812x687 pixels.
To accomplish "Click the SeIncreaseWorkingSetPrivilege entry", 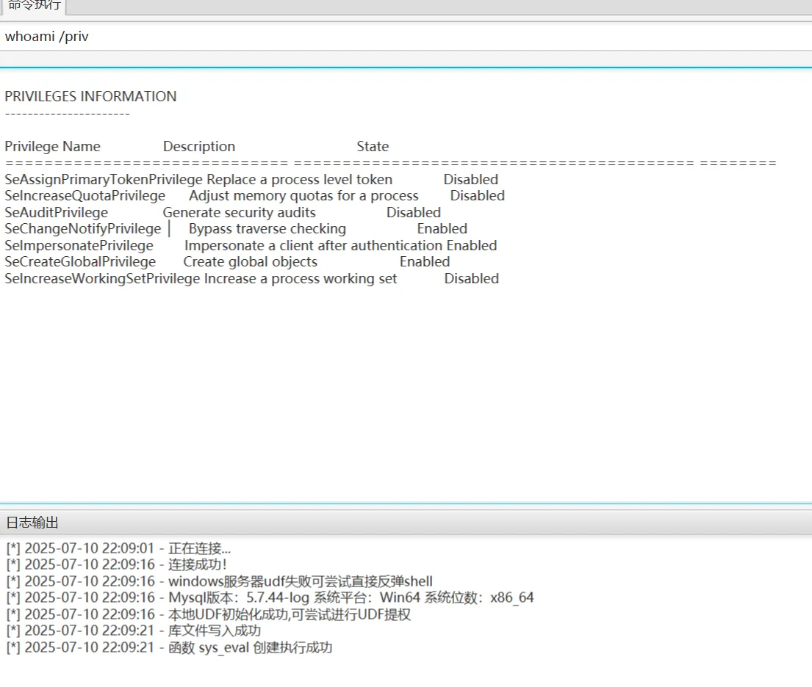I will click(102, 278).
